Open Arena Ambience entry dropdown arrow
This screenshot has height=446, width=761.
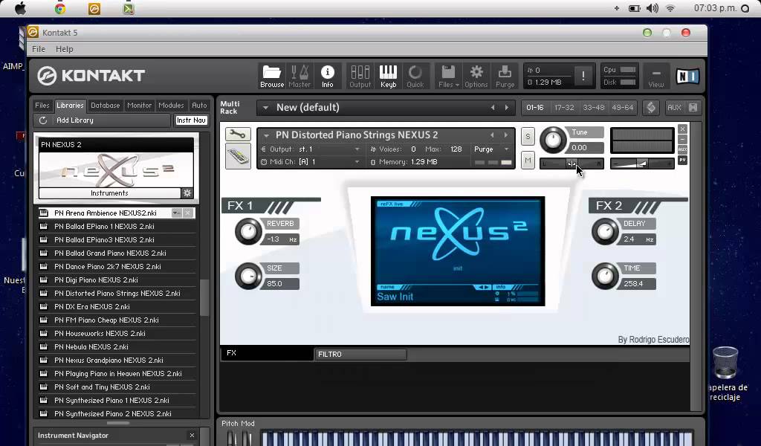(176, 213)
